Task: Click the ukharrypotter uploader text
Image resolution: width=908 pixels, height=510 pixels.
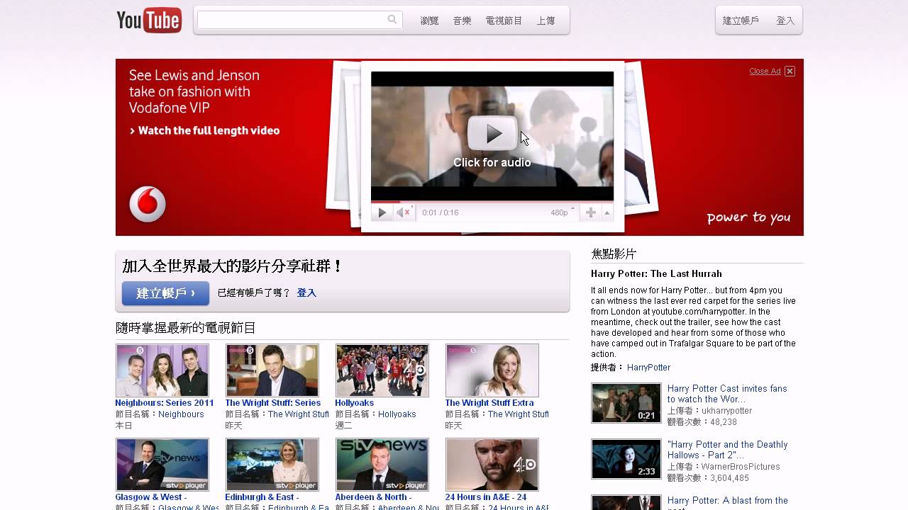Action: (x=726, y=411)
